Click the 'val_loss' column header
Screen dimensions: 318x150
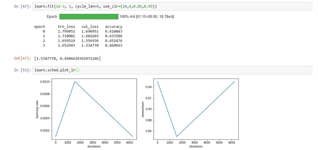(90, 27)
